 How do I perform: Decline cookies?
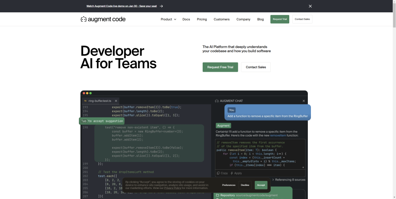tap(245, 185)
